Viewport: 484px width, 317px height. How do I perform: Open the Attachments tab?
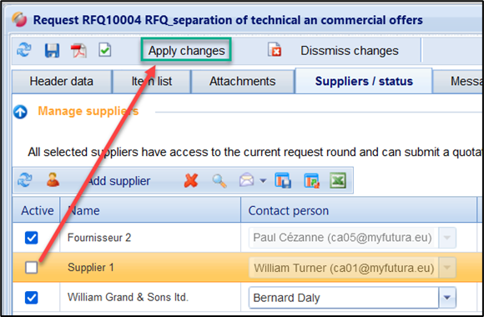[x=243, y=82]
